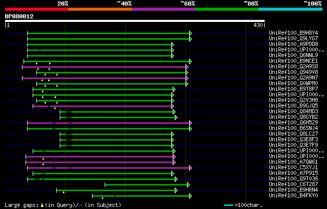This screenshot has width=327, height=209.
Task: Open hit UniRef100_Q6NNL9
Action: (x=293, y=56)
